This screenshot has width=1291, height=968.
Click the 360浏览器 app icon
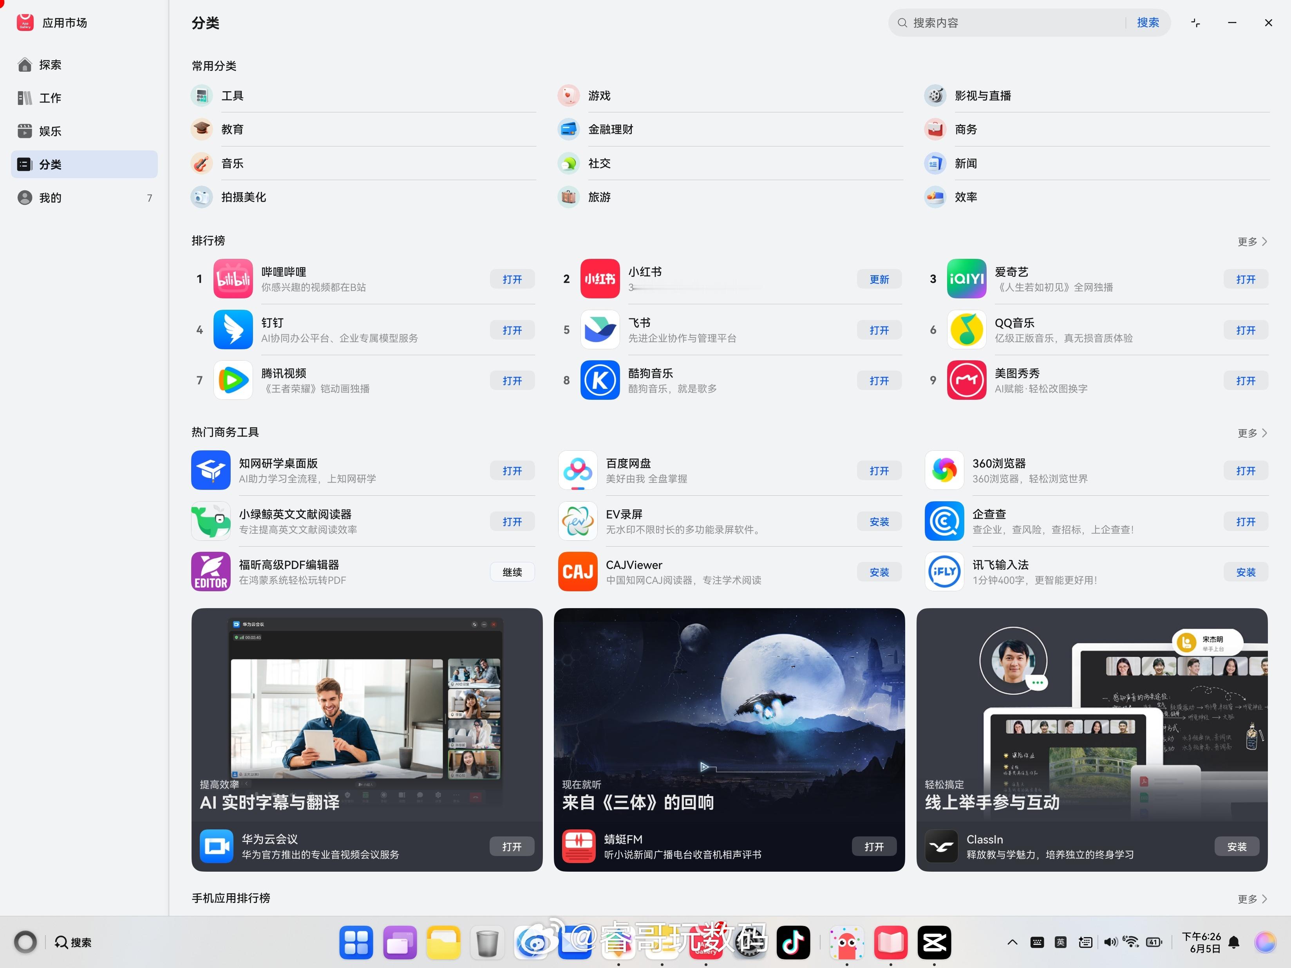pyautogui.click(x=944, y=470)
